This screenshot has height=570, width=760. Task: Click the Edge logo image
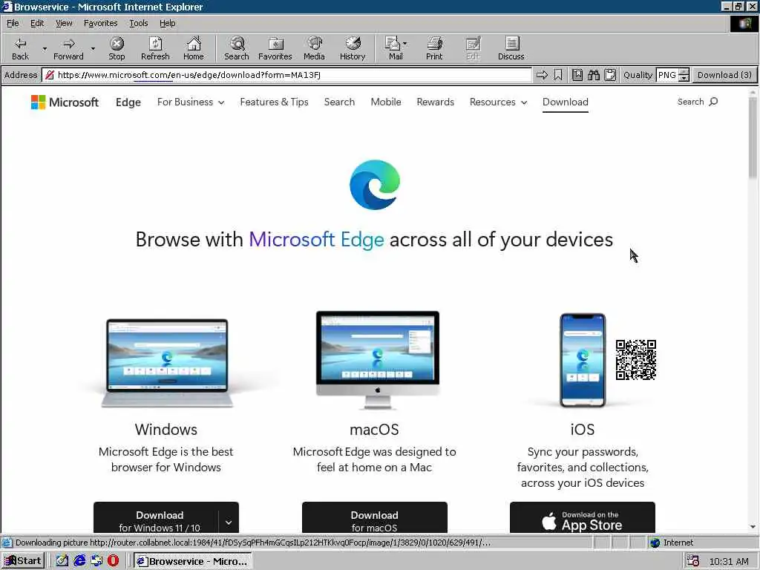pos(375,185)
